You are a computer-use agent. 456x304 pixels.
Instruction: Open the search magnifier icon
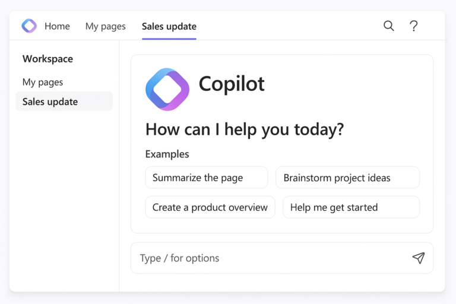[x=388, y=26]
